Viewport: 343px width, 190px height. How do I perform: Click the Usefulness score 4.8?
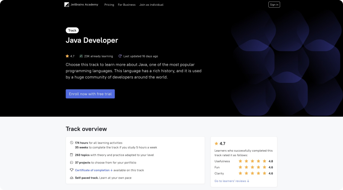pos(271,161)
